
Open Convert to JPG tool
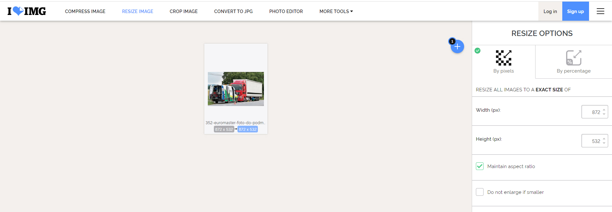tap(233, 11)
